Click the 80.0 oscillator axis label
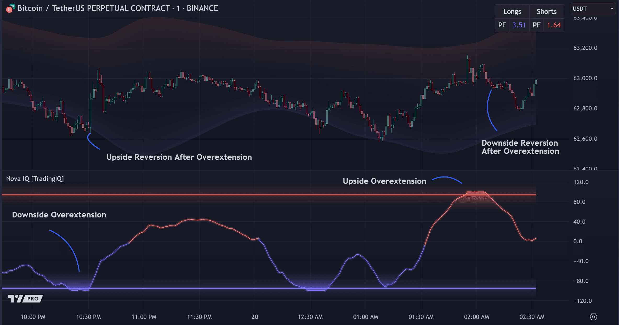619x325 pixels. (579, 202)
